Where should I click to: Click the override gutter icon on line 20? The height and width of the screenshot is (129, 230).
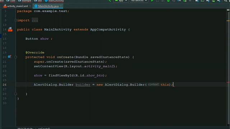(x=10, y=57)
